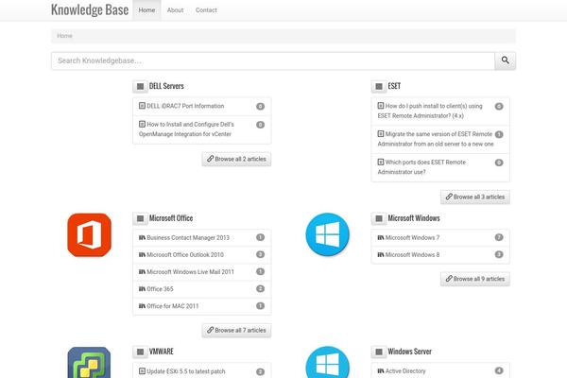Open the About navigation item
567x378 pixels.
coord(176,10)
